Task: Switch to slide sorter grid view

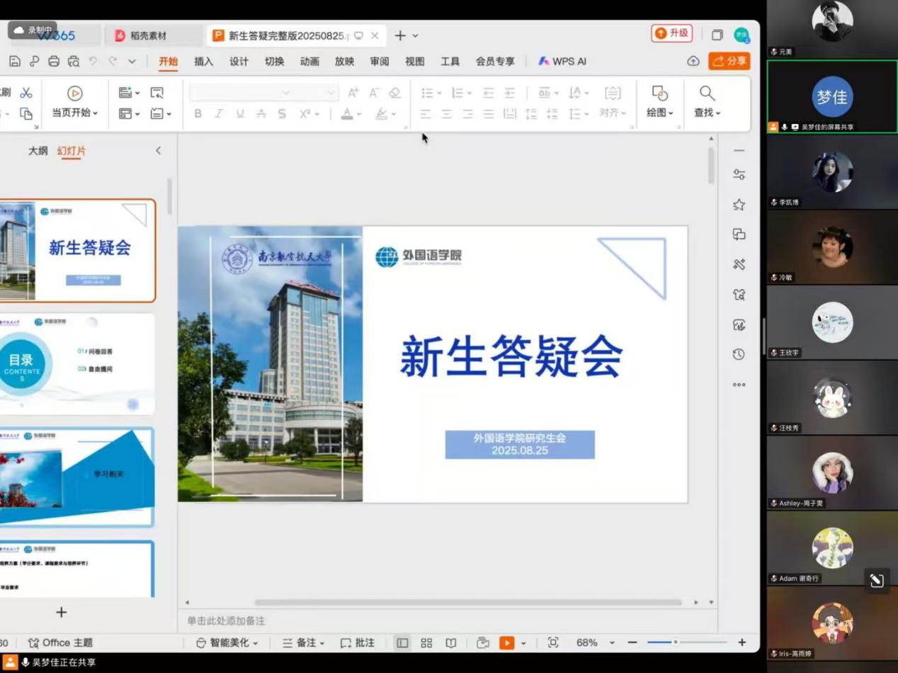Action: [x=426, y=643]
